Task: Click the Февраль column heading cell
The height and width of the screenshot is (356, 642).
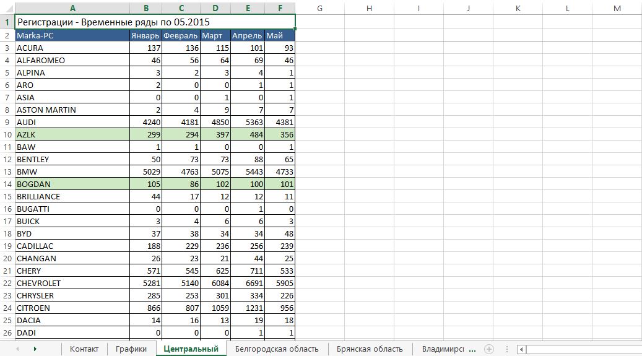Action: (x=181, y=36)
